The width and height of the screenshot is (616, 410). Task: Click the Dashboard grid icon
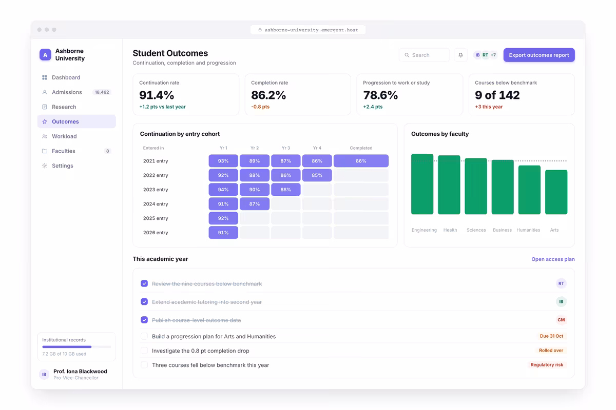tap(45, 77)
